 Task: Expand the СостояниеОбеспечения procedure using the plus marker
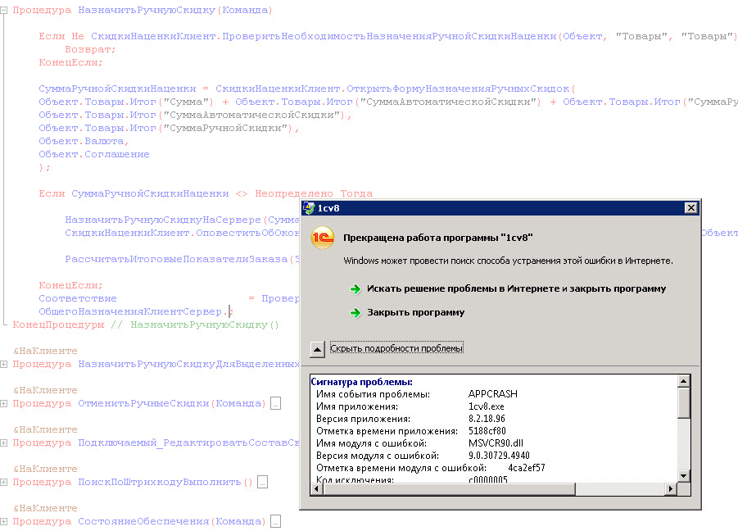click(4, 522)
